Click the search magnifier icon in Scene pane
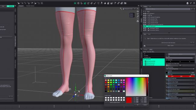The width and height of the screenshot is (196, 110). pos(144,9)
